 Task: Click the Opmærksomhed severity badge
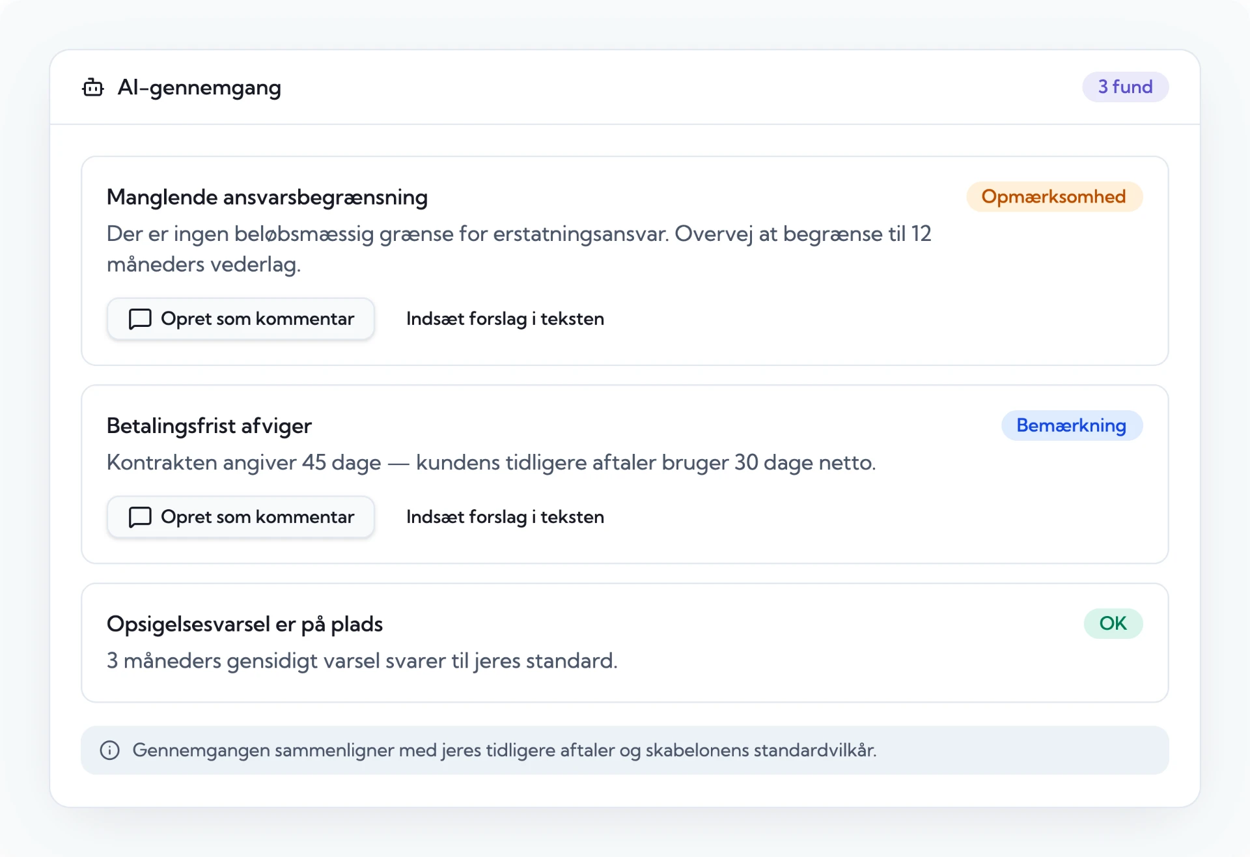(x=1054, y=197)
